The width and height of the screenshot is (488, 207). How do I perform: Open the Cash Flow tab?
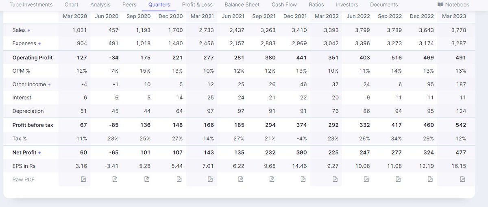284,4
